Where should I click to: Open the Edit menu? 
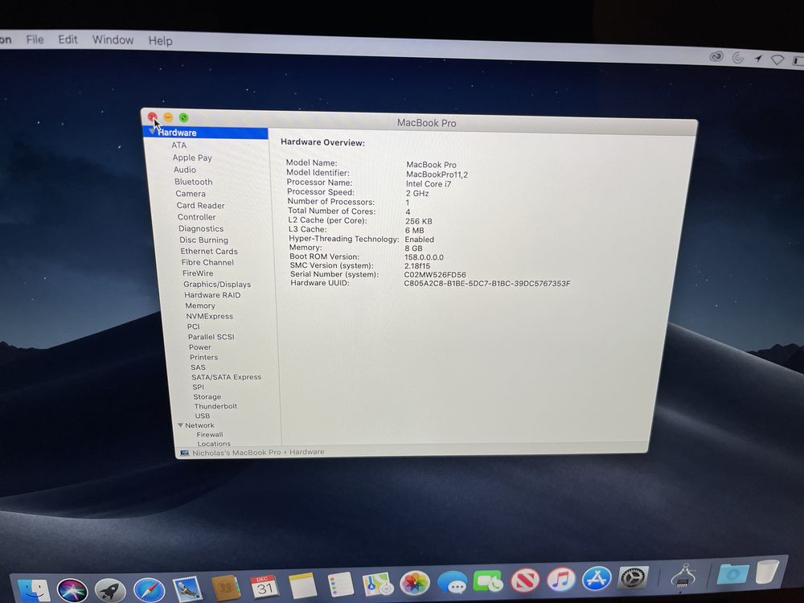point(68,39)
